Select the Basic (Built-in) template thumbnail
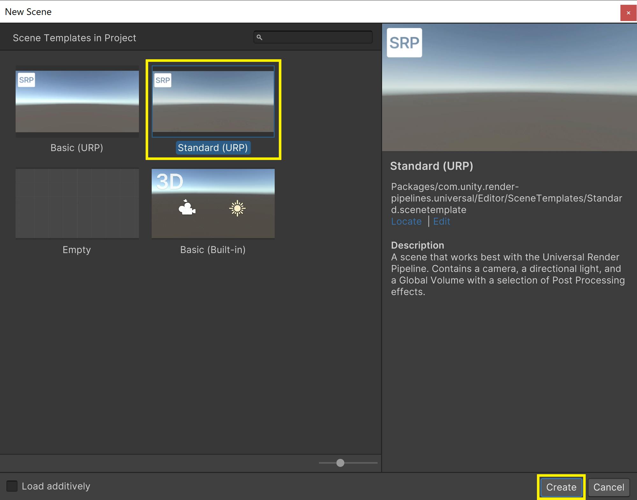The image size is (637, 500). tap(213, 203)
